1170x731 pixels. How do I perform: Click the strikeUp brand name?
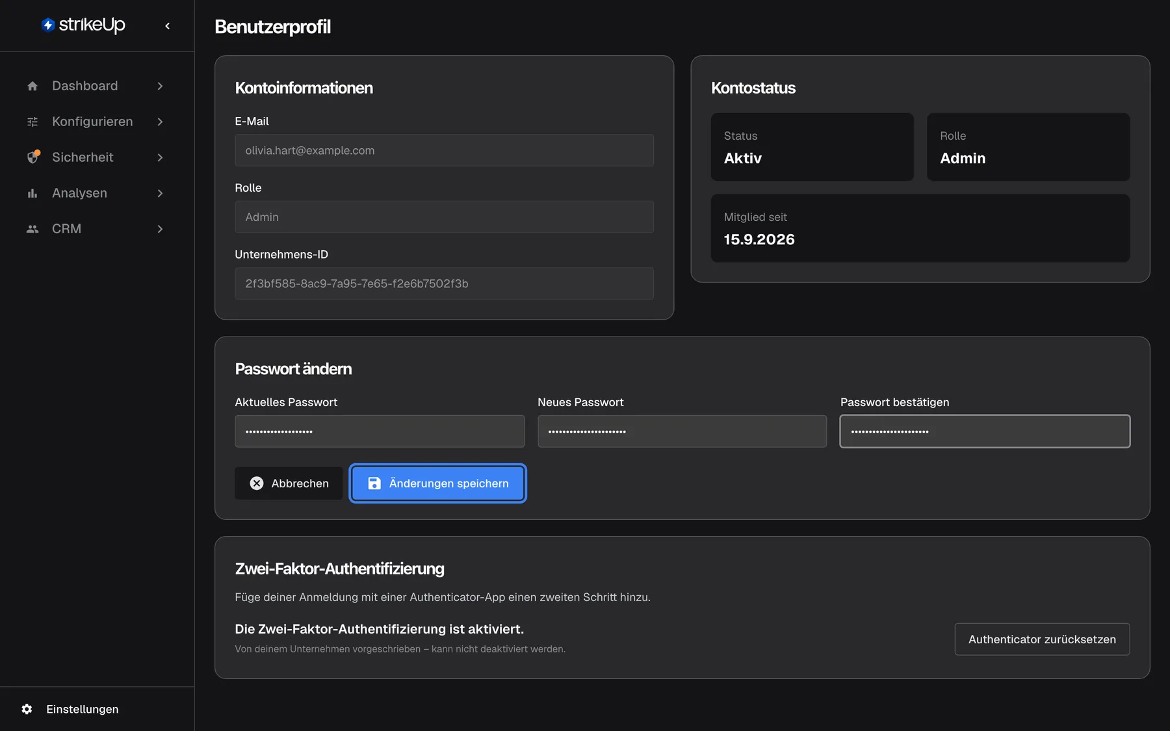coord(92,25)
